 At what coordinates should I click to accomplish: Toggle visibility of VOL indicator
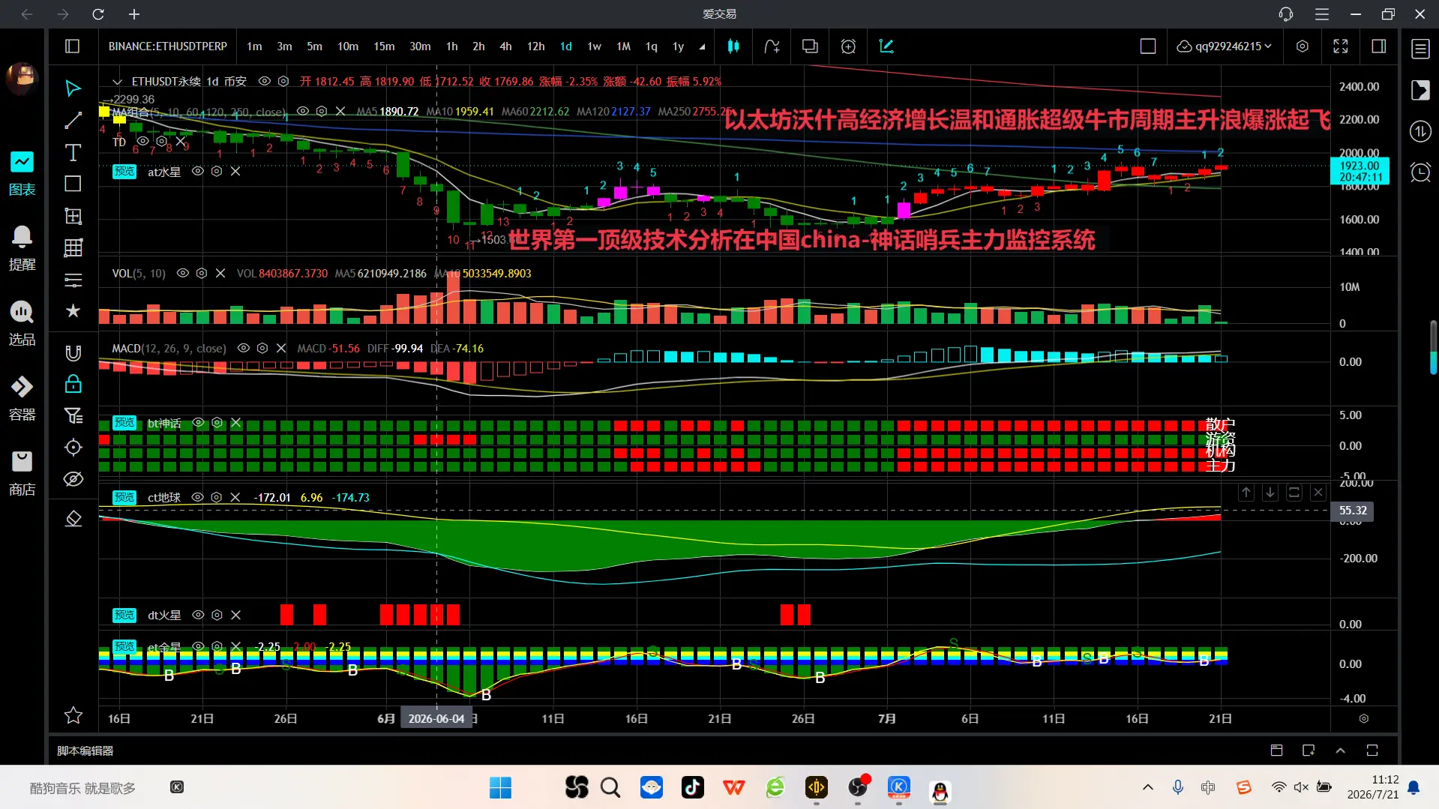183,273
